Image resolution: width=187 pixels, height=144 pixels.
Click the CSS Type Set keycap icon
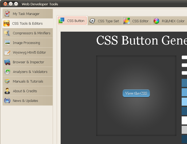[92, 21]
